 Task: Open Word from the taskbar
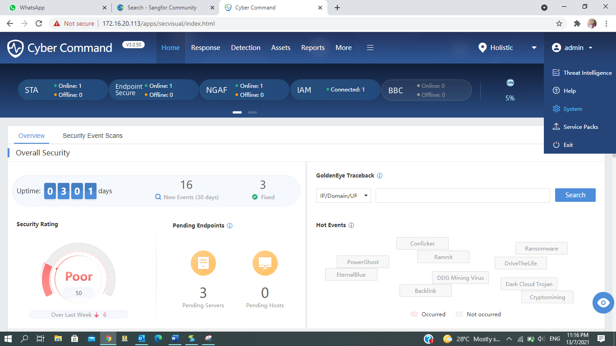[175, 338]
